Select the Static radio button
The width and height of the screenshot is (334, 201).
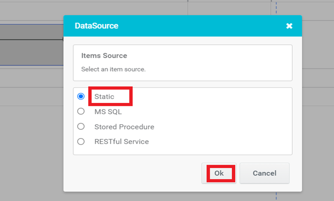(x=81, y=97)
